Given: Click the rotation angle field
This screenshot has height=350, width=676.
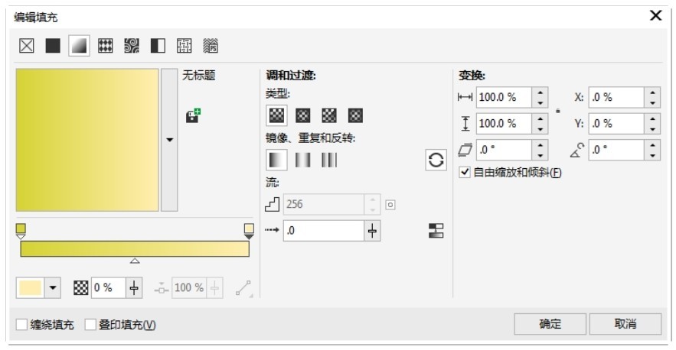Looking at the screenshot, I should 616,150.
